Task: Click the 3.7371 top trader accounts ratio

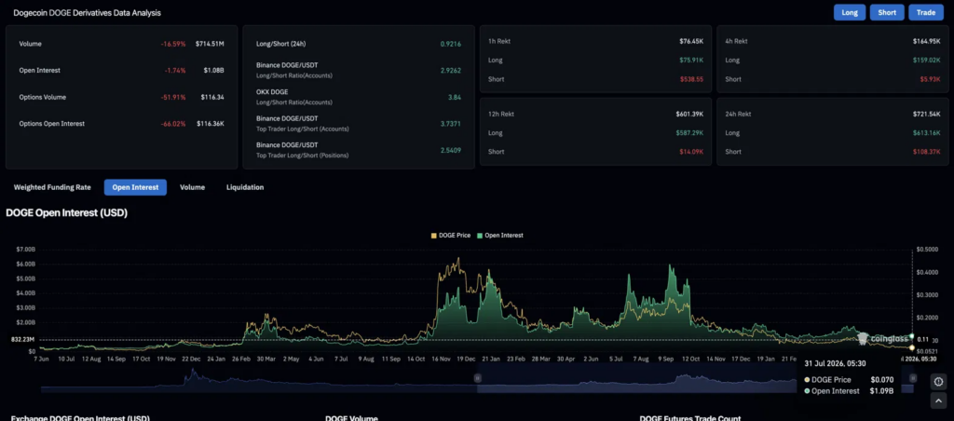Action: coord(451,124)
